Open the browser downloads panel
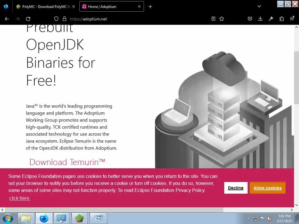Screen dimensions: 299x224 pyautogui.click(x=260, y=19)
